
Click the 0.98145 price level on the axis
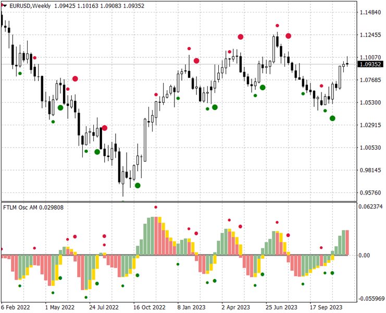[370, 170]
